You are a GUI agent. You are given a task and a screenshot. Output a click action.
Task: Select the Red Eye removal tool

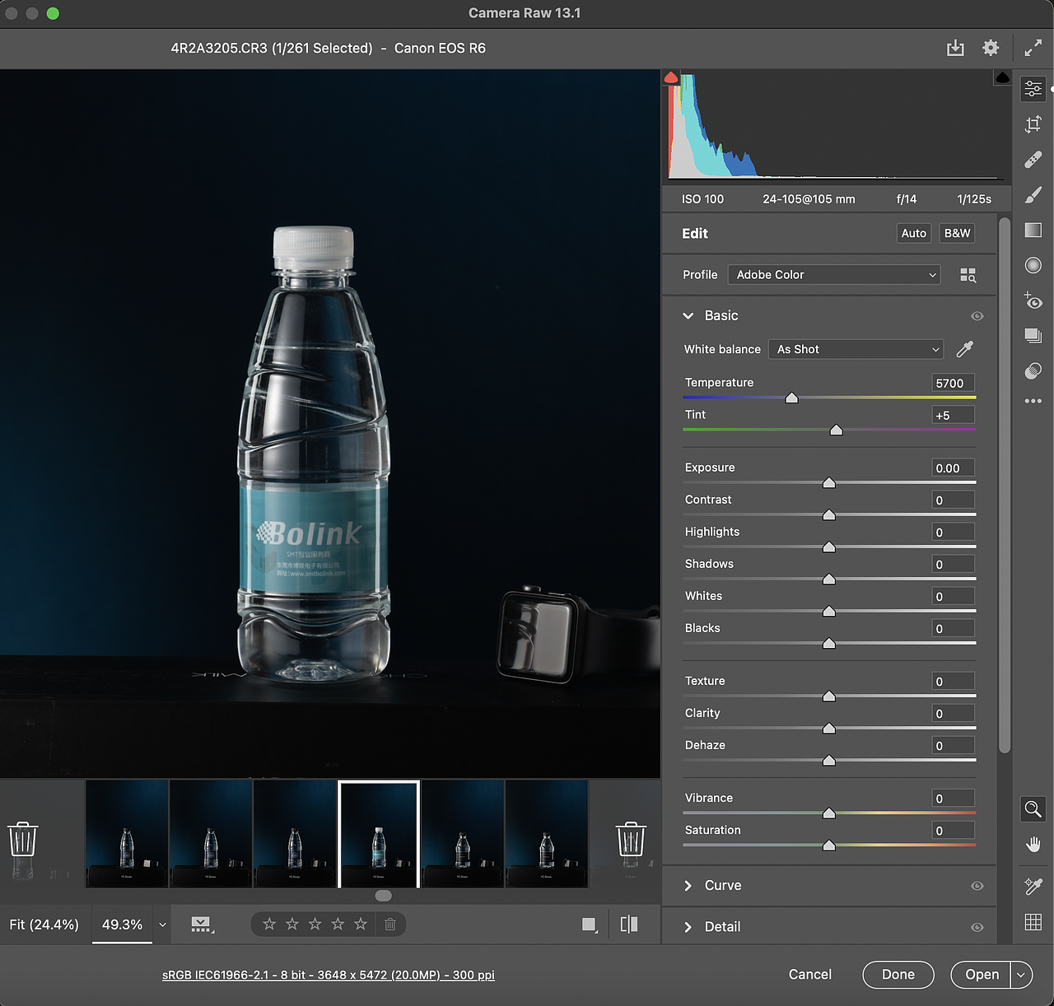(1033, 300)
